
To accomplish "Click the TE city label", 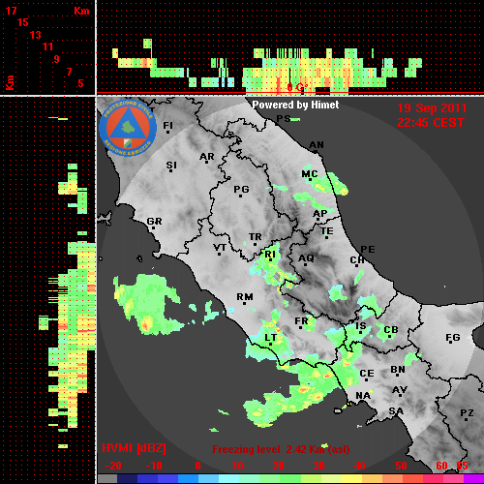I will click(327, 231).
